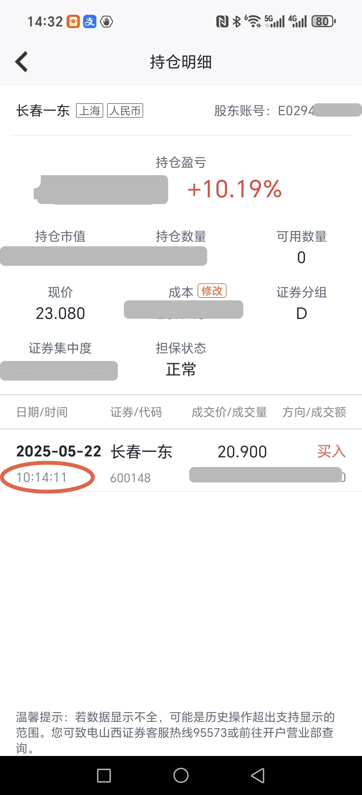Screen dimensions: 362x795
Task: Tap Android home circle button
Action: pyautogui.click(x=181, y=775)
